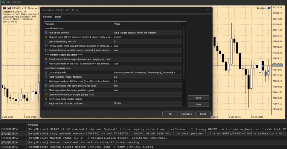Click the highlighted current price label 79838.16

pyautogui.click(x=277, y=65)
